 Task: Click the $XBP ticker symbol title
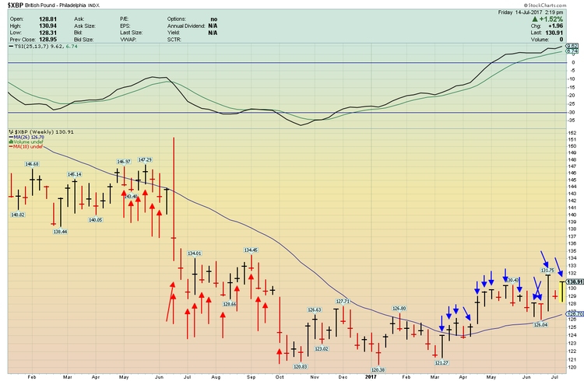pyautogui.click(x=16, y=5)
